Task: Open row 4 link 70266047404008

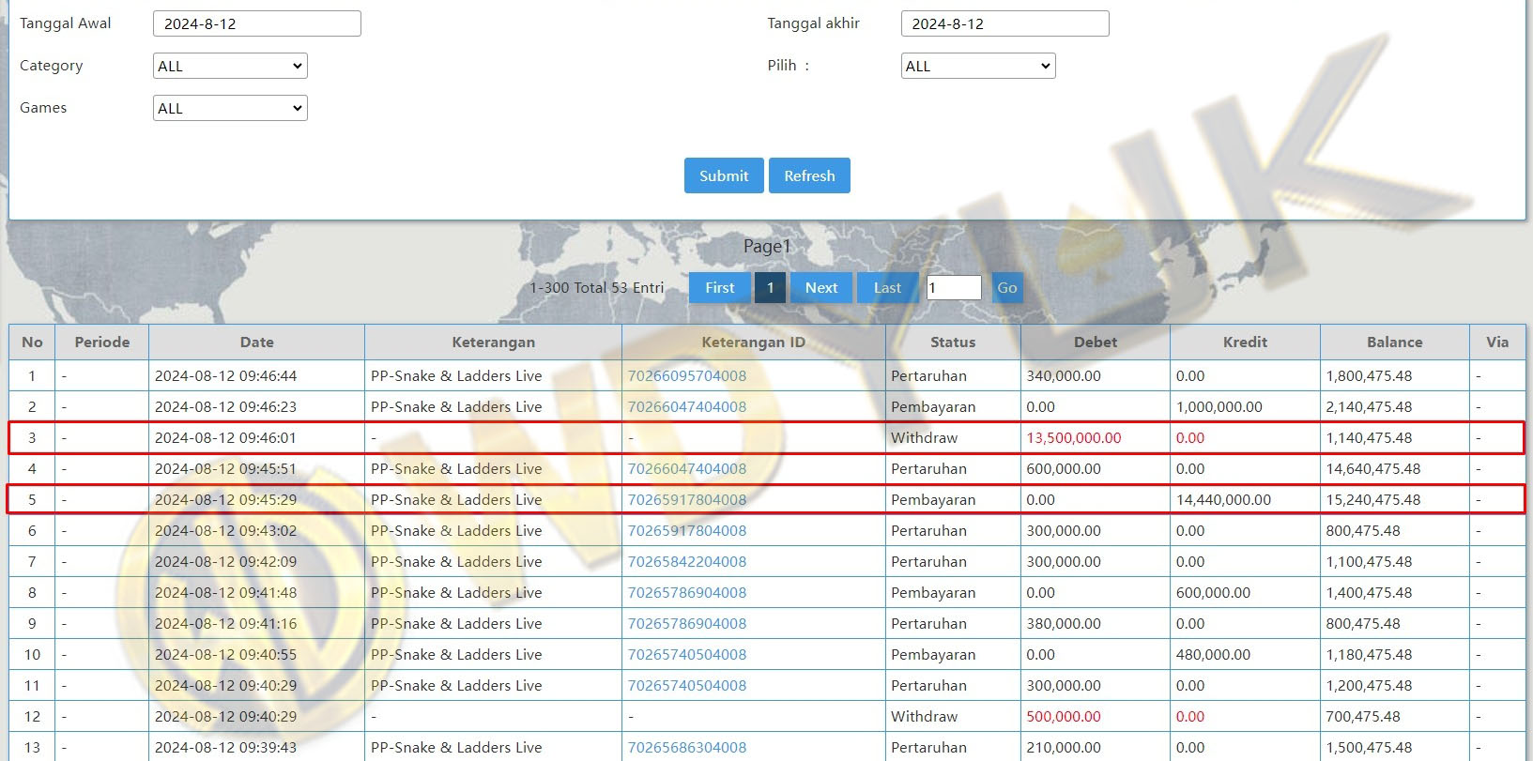Action: (x=687, y=468)
